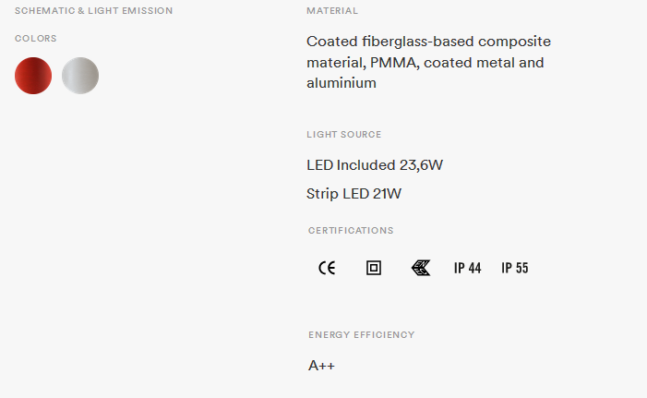Click the LED Included 23,6W text
The image size is (647, 398).
[375, 165]
